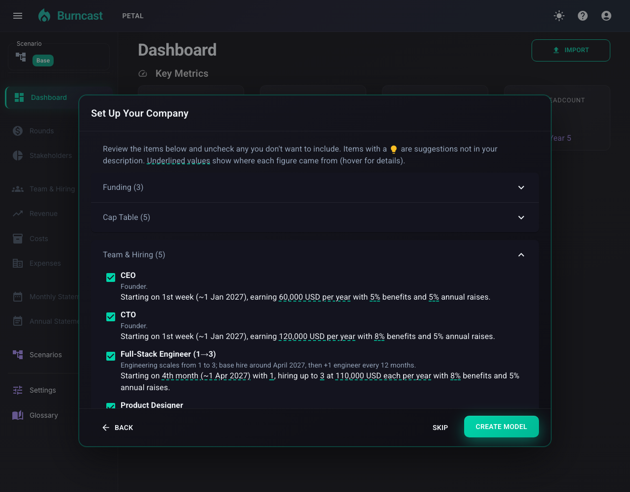
Task: Click the Skip button
Action: pos(440,428)
